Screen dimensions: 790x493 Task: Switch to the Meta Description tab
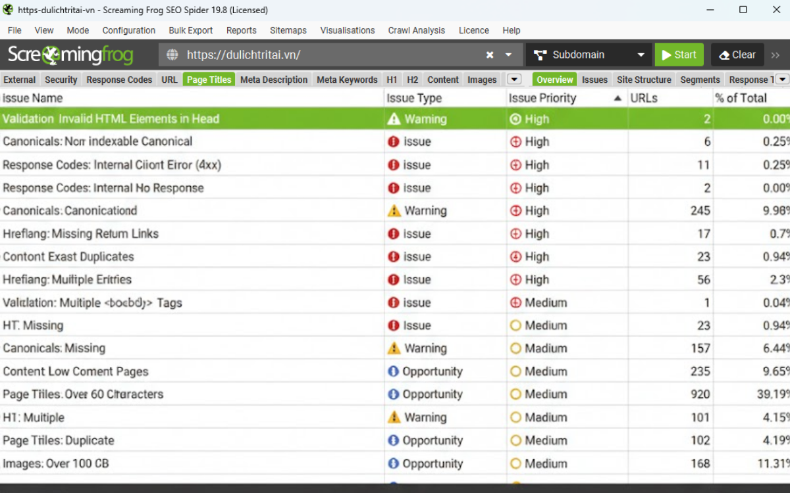pos(274,80)
